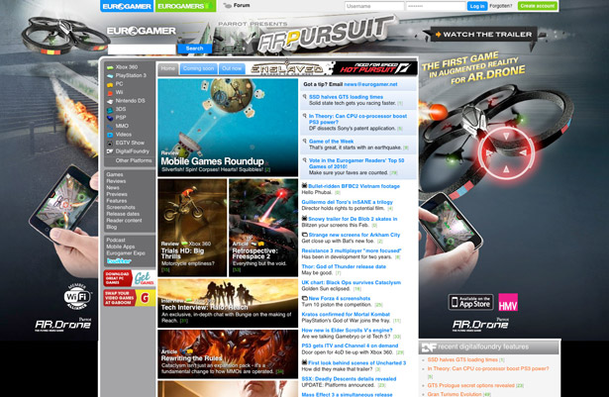Viewport: 609px width, 397px height.
Task: Open Eurogamer Expo sidebar link
Action: tap(126, 253)
